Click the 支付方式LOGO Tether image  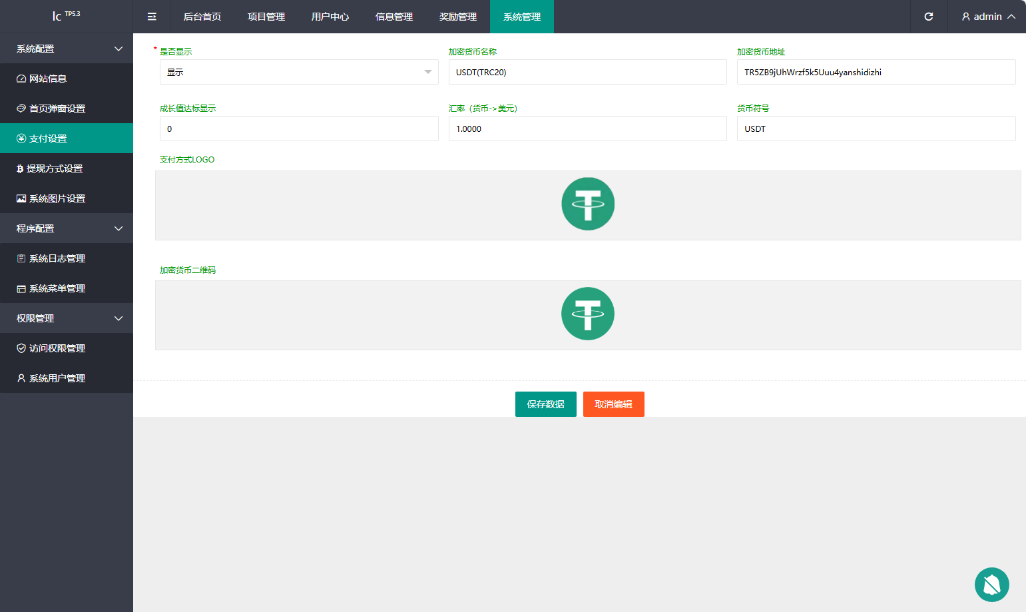point(588,204)
